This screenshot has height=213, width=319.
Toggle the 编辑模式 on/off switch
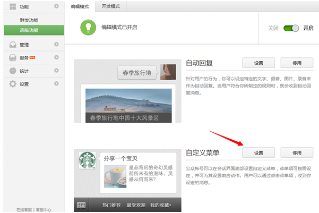(x=291, y=28)
